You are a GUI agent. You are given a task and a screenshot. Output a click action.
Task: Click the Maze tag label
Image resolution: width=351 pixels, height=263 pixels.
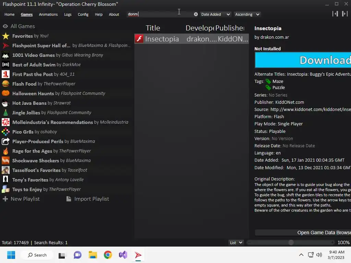(x=278, y=82)
